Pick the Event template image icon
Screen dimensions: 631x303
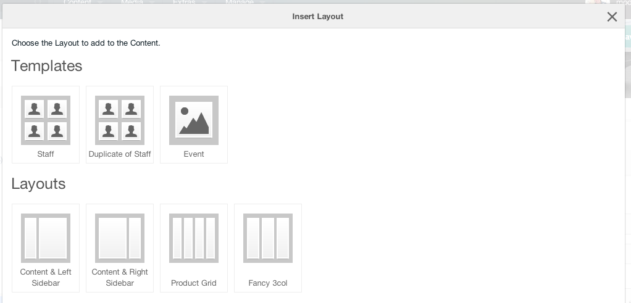pos(194,120)
